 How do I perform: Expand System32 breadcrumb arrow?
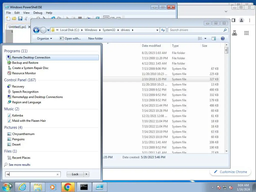point(118,30)
